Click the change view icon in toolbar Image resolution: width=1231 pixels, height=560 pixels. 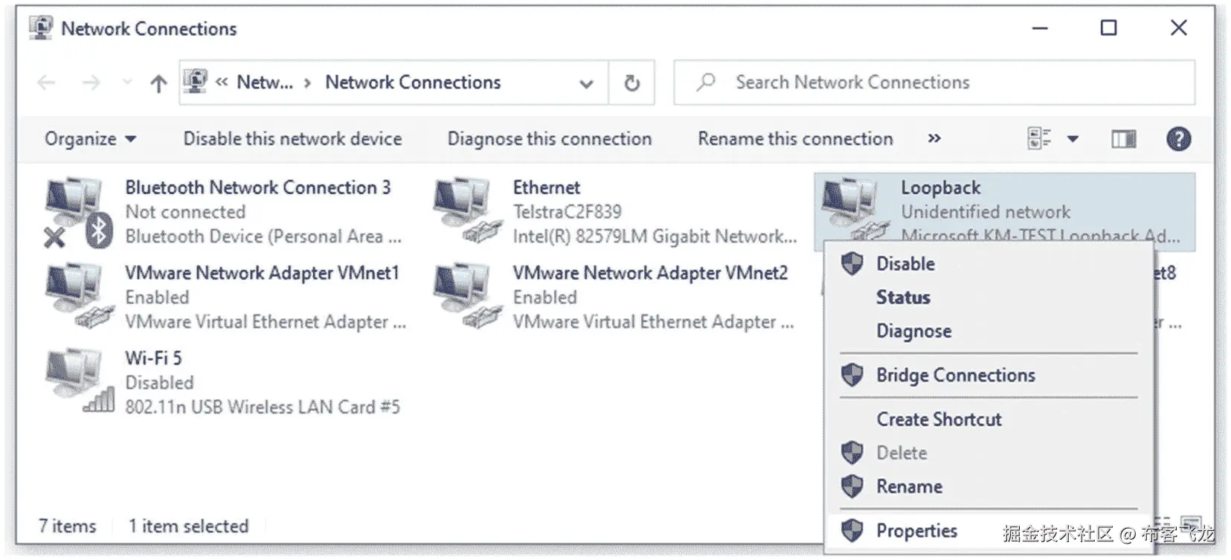tap(1039, 139)
